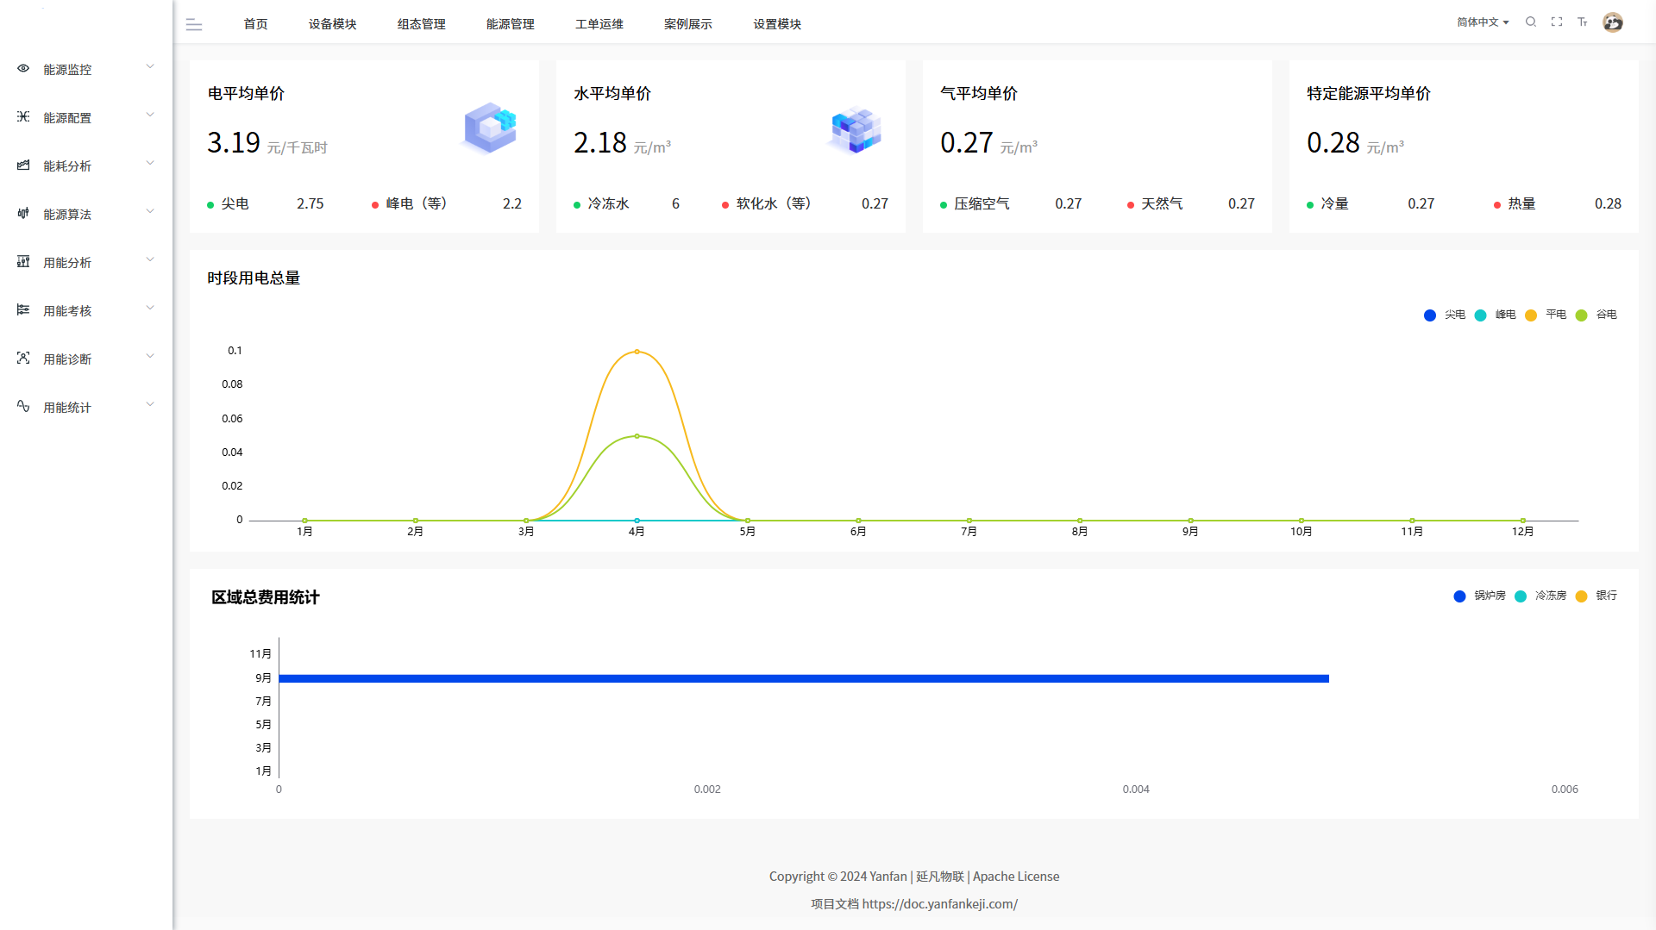The height and width of the screenshot is (930, 1656).
Task: Click the 用能诊断 scan icon
Action: (23, 359)
